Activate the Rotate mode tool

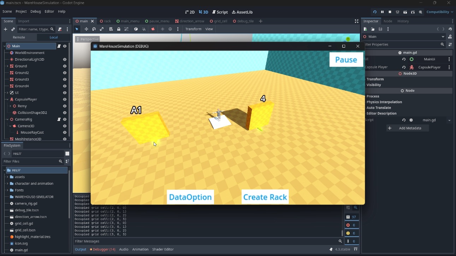click(x=94, y=29)
